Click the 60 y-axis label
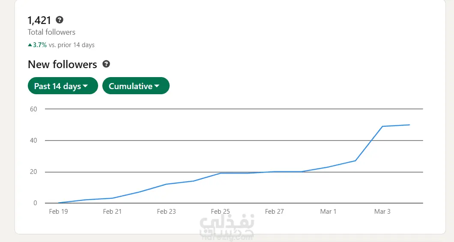 click(x=33, y=109)
